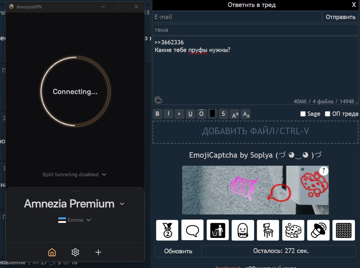Viewport: 360px width, 268px height.
Task: Expand the Split tunneling disabled dropdown
Action: (74, 175)
